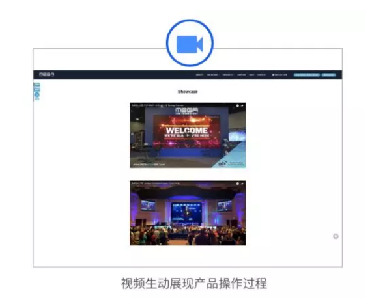Click watch-later icon on the auditorium video
Image resolution: width=372 pixels, height=302 pixels.
pos(237,184)
